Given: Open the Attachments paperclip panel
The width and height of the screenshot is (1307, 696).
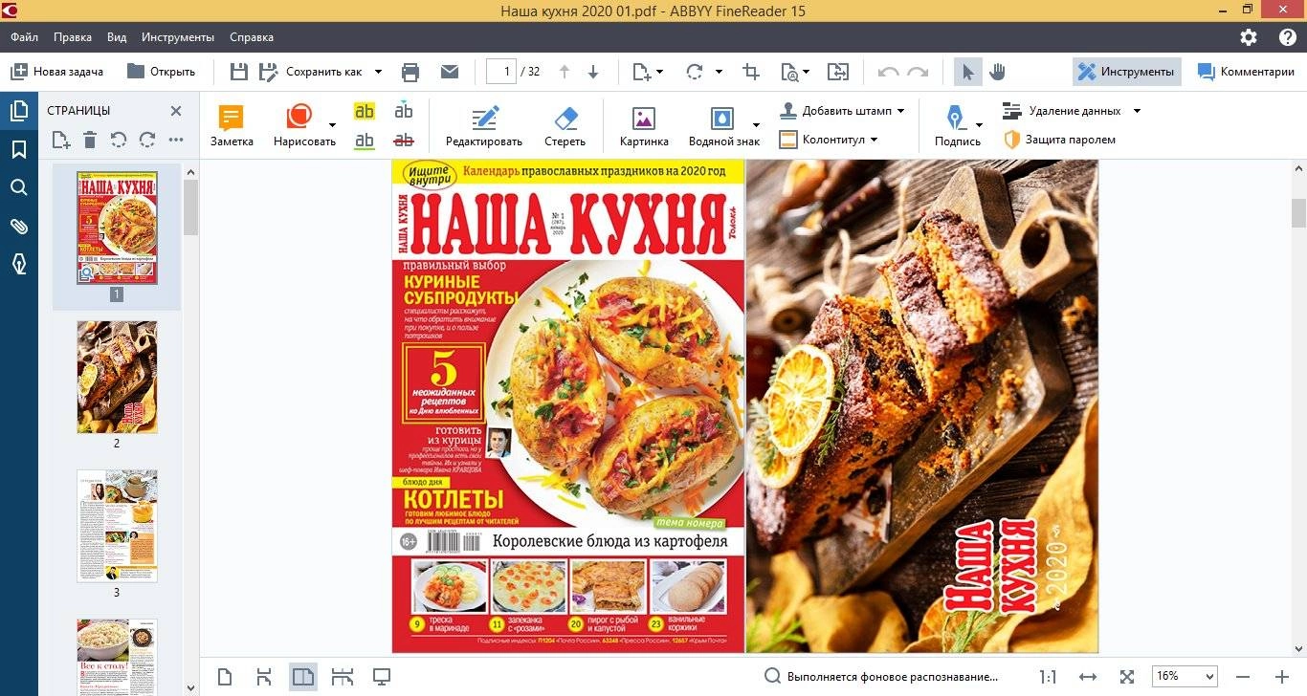Looking at the screenshot, I should point(18,226).
